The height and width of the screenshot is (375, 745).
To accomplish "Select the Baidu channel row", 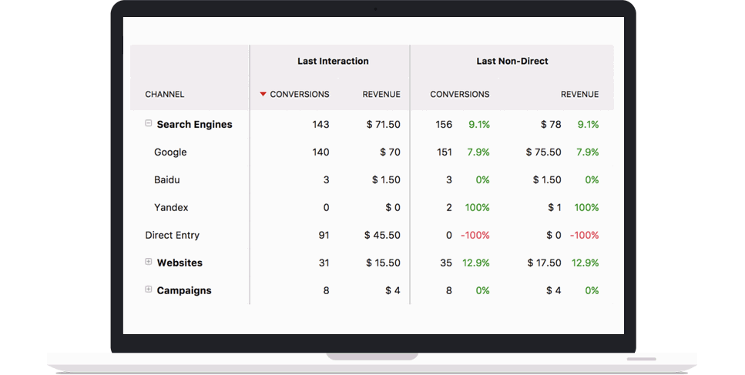I will point(167,179).
